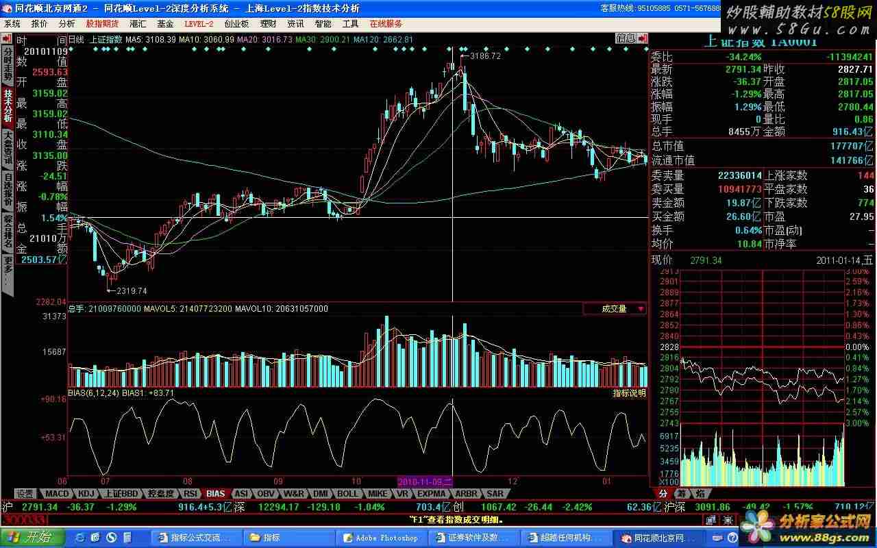Screen dimensions: 877x548
Task: Select the W&R indicator tab
Action: (x=294, y=493)
